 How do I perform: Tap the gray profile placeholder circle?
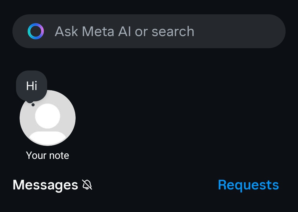tap(47, 118)
